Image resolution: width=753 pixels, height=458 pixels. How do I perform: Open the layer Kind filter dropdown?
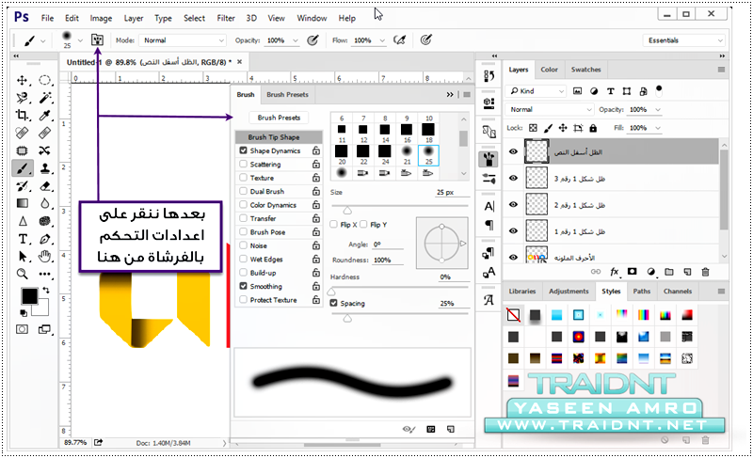coord(536,91)
